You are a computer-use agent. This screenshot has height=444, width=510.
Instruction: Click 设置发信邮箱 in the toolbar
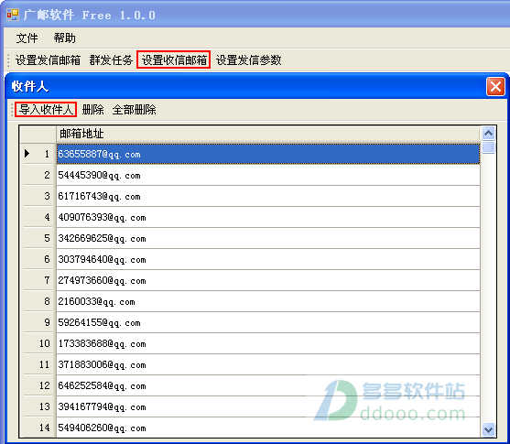[48, 60]
